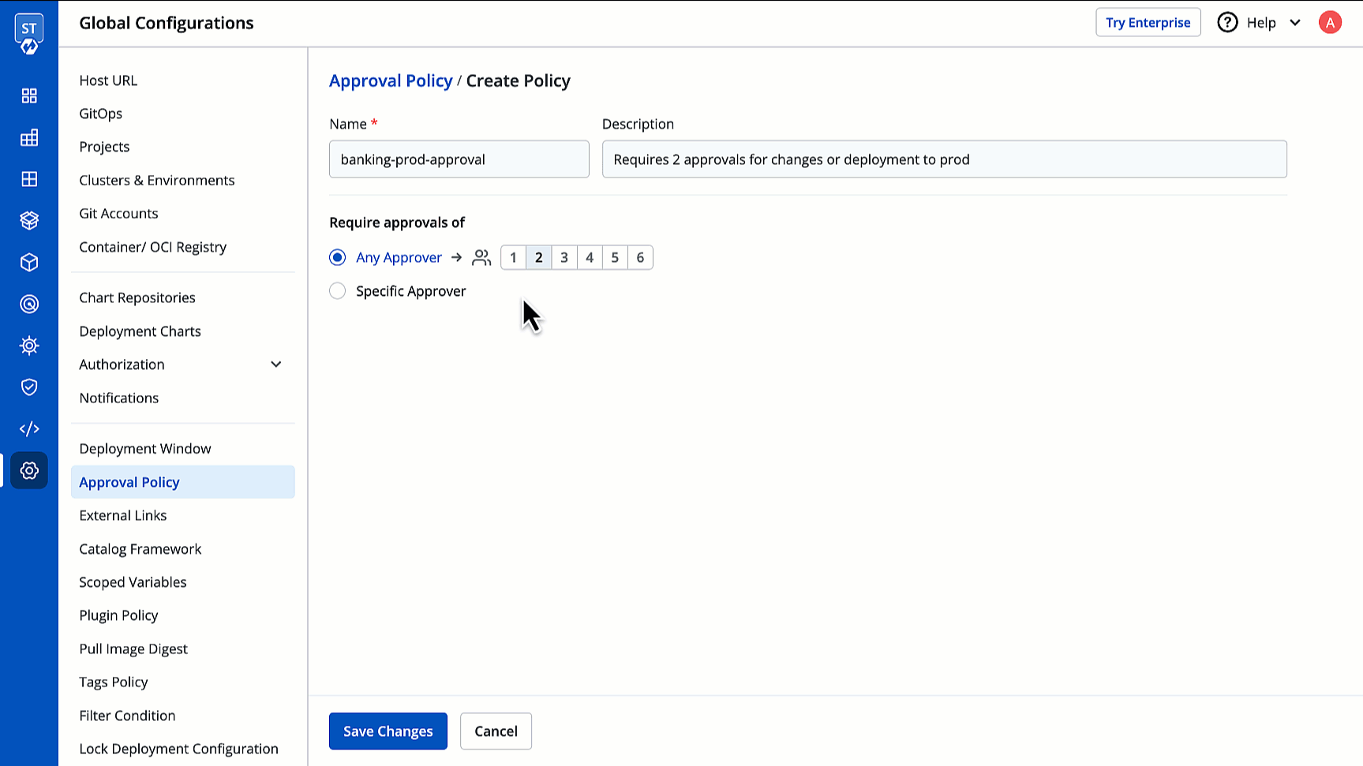
Task: Select the Any Approver radio button
Action: tap(337, 257)
